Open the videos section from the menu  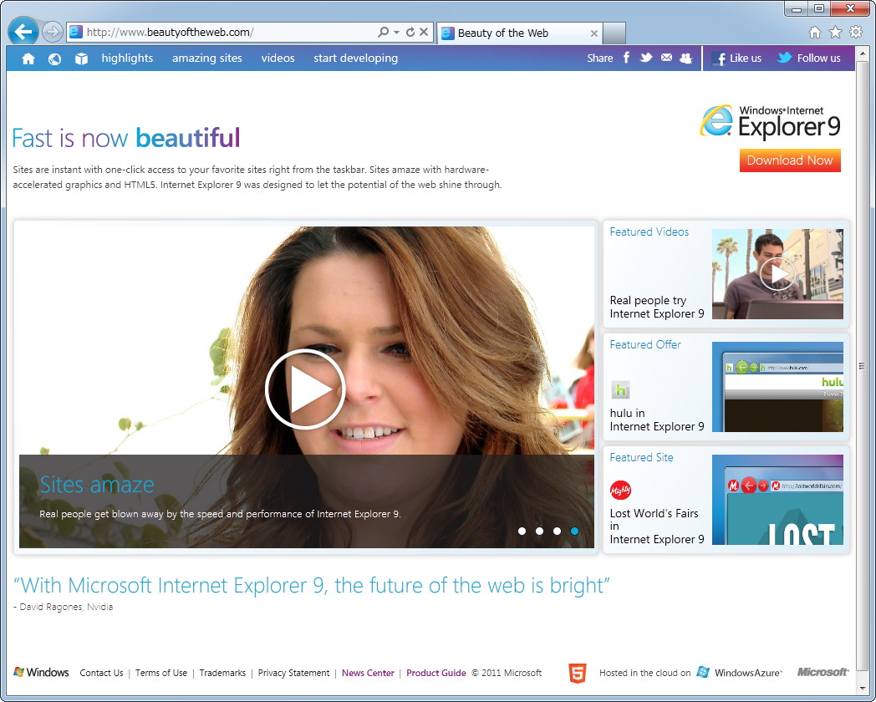(x=278, y=58)
